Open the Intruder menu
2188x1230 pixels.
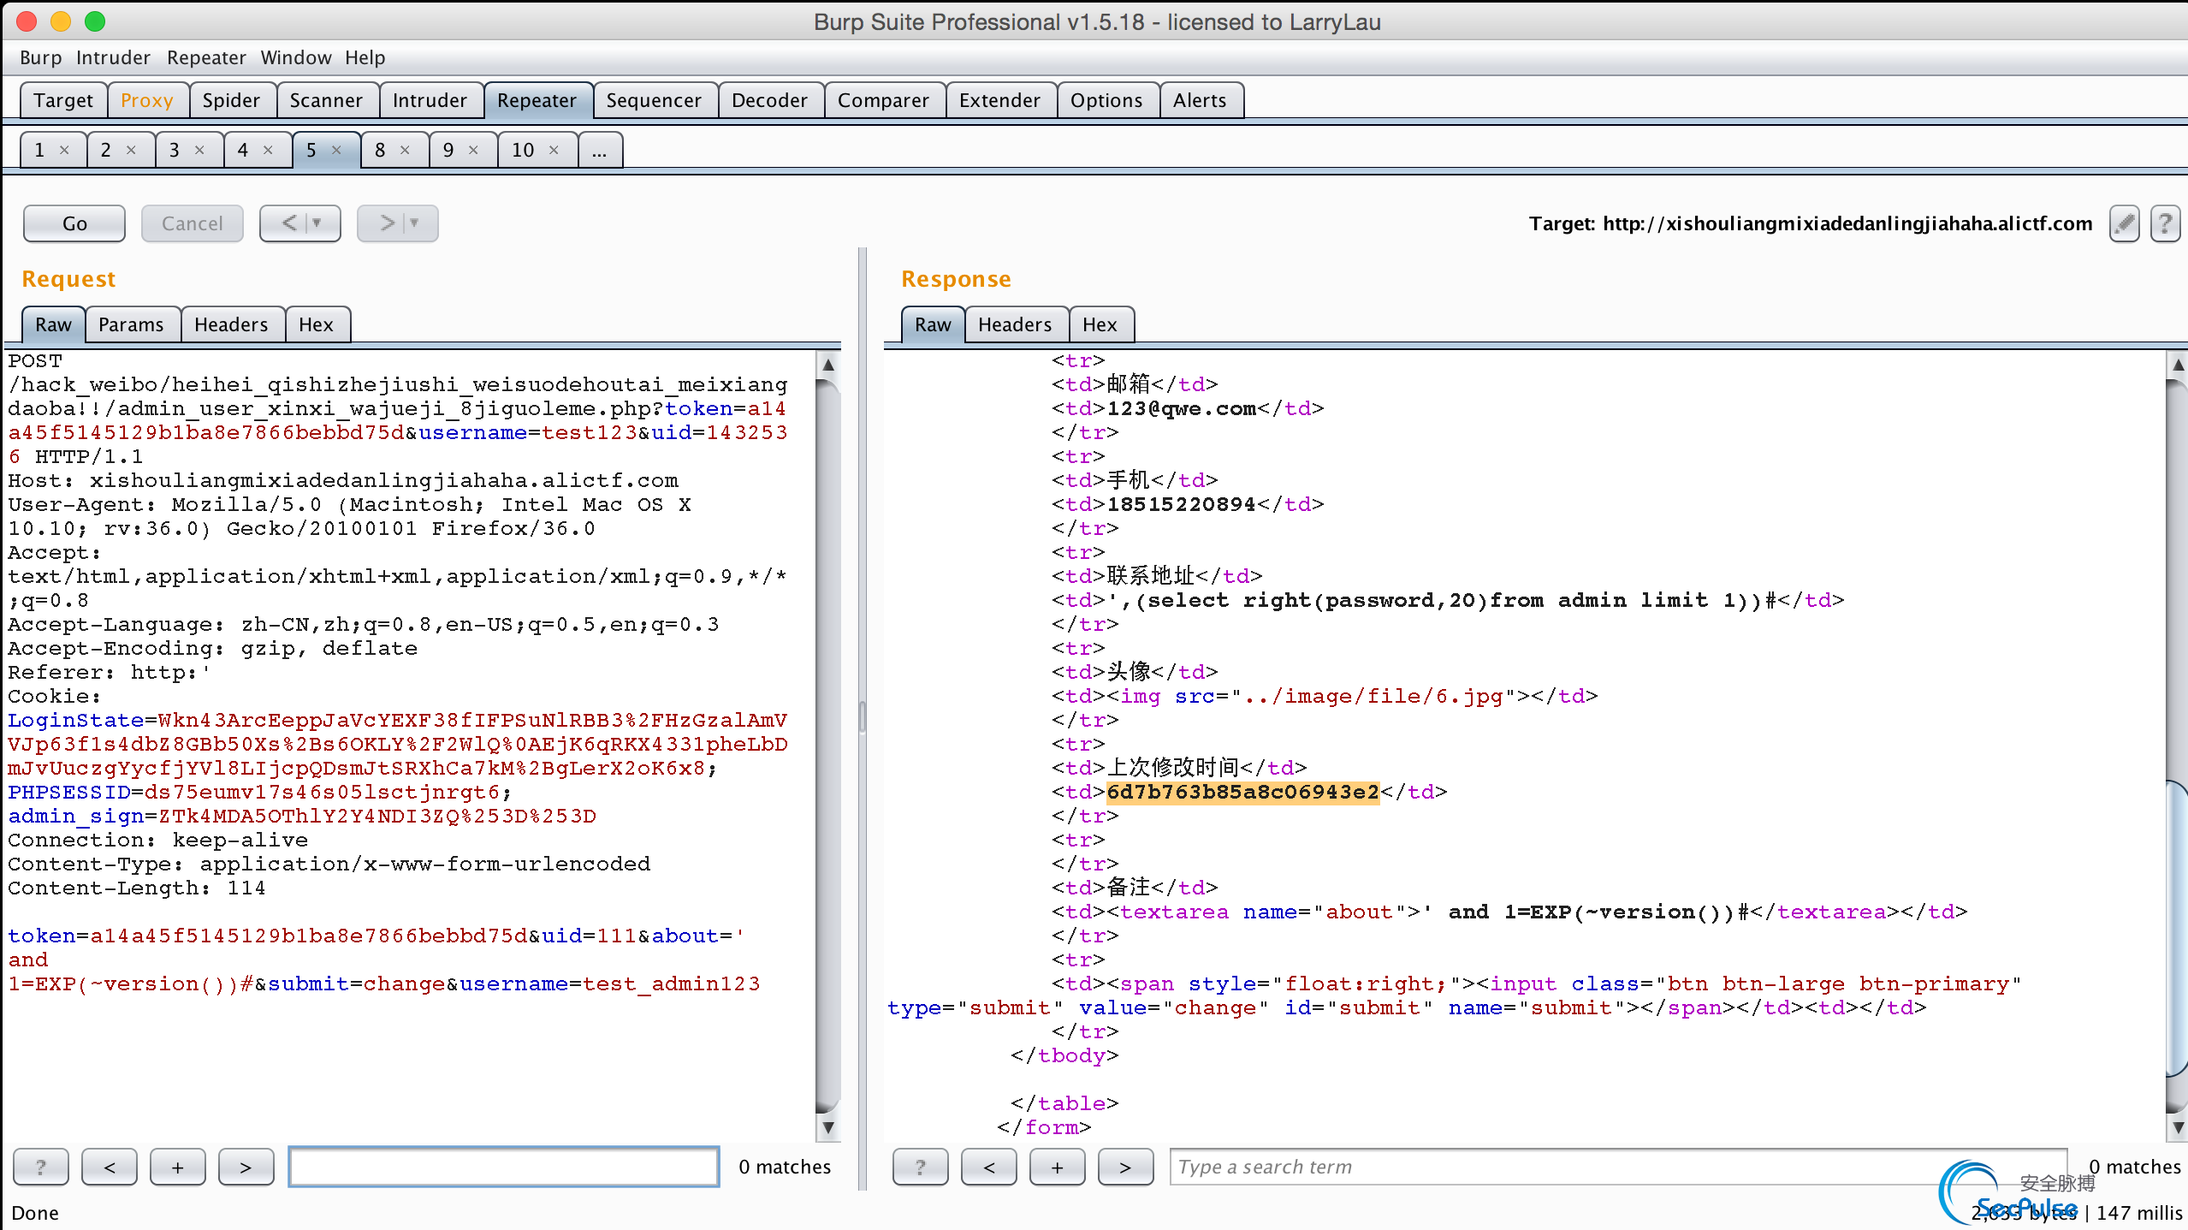coord(113,57)
